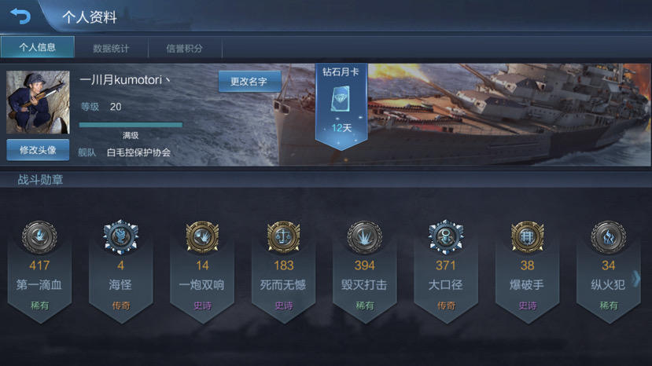Select the 第一滴血 medal icon

39,237
